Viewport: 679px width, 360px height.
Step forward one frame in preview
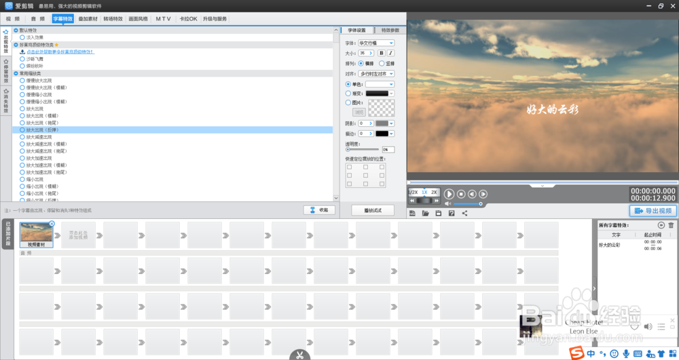coord(483,195)
